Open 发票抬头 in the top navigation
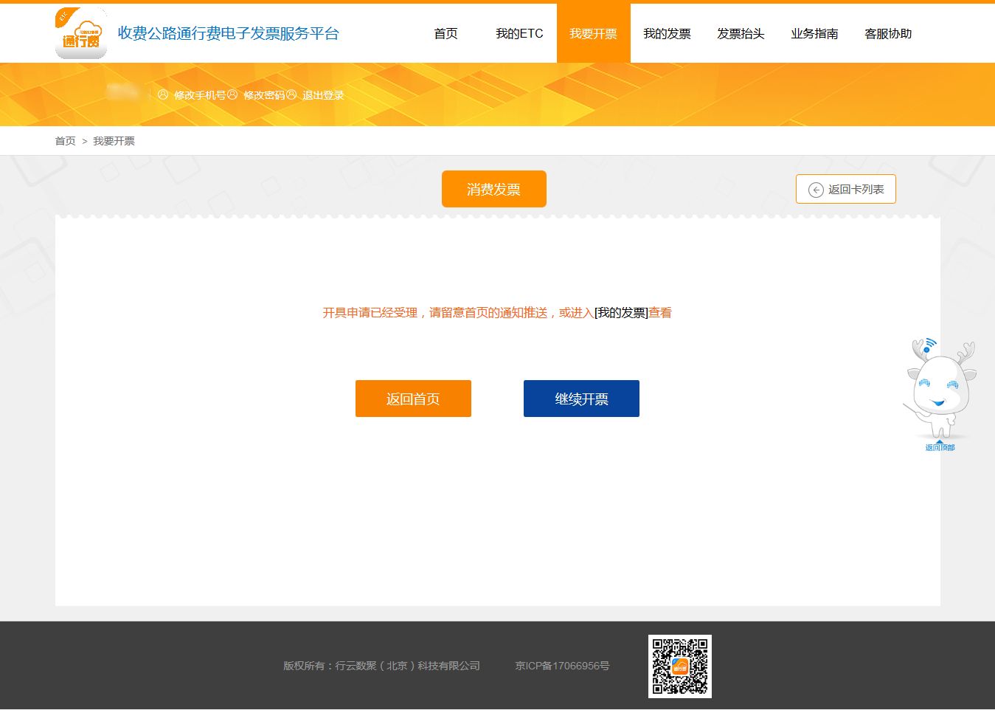 click(x=741, y=34)
